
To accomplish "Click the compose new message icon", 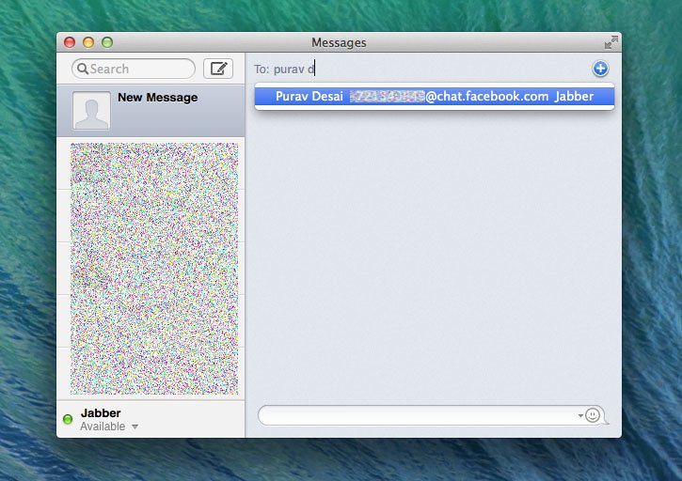I will [x=218, y=69].
